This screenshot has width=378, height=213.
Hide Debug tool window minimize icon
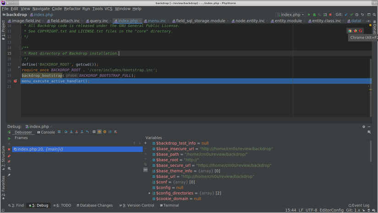pos(369,126)
